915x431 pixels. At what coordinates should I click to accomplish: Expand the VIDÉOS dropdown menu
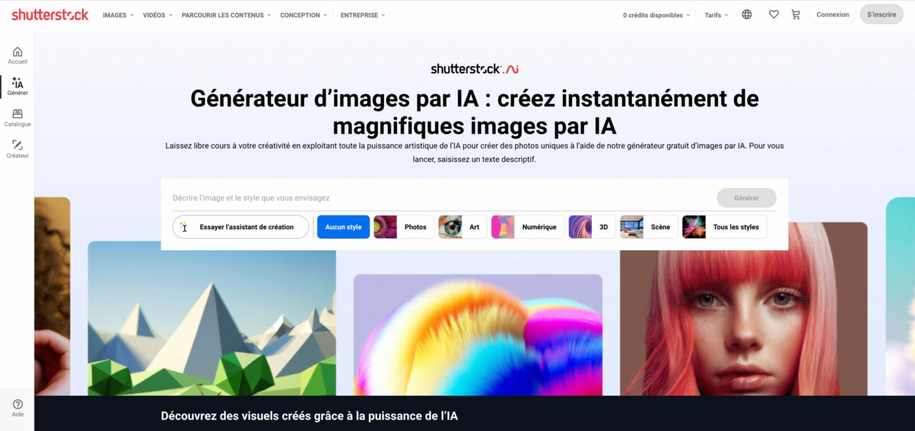pos(158,15)
